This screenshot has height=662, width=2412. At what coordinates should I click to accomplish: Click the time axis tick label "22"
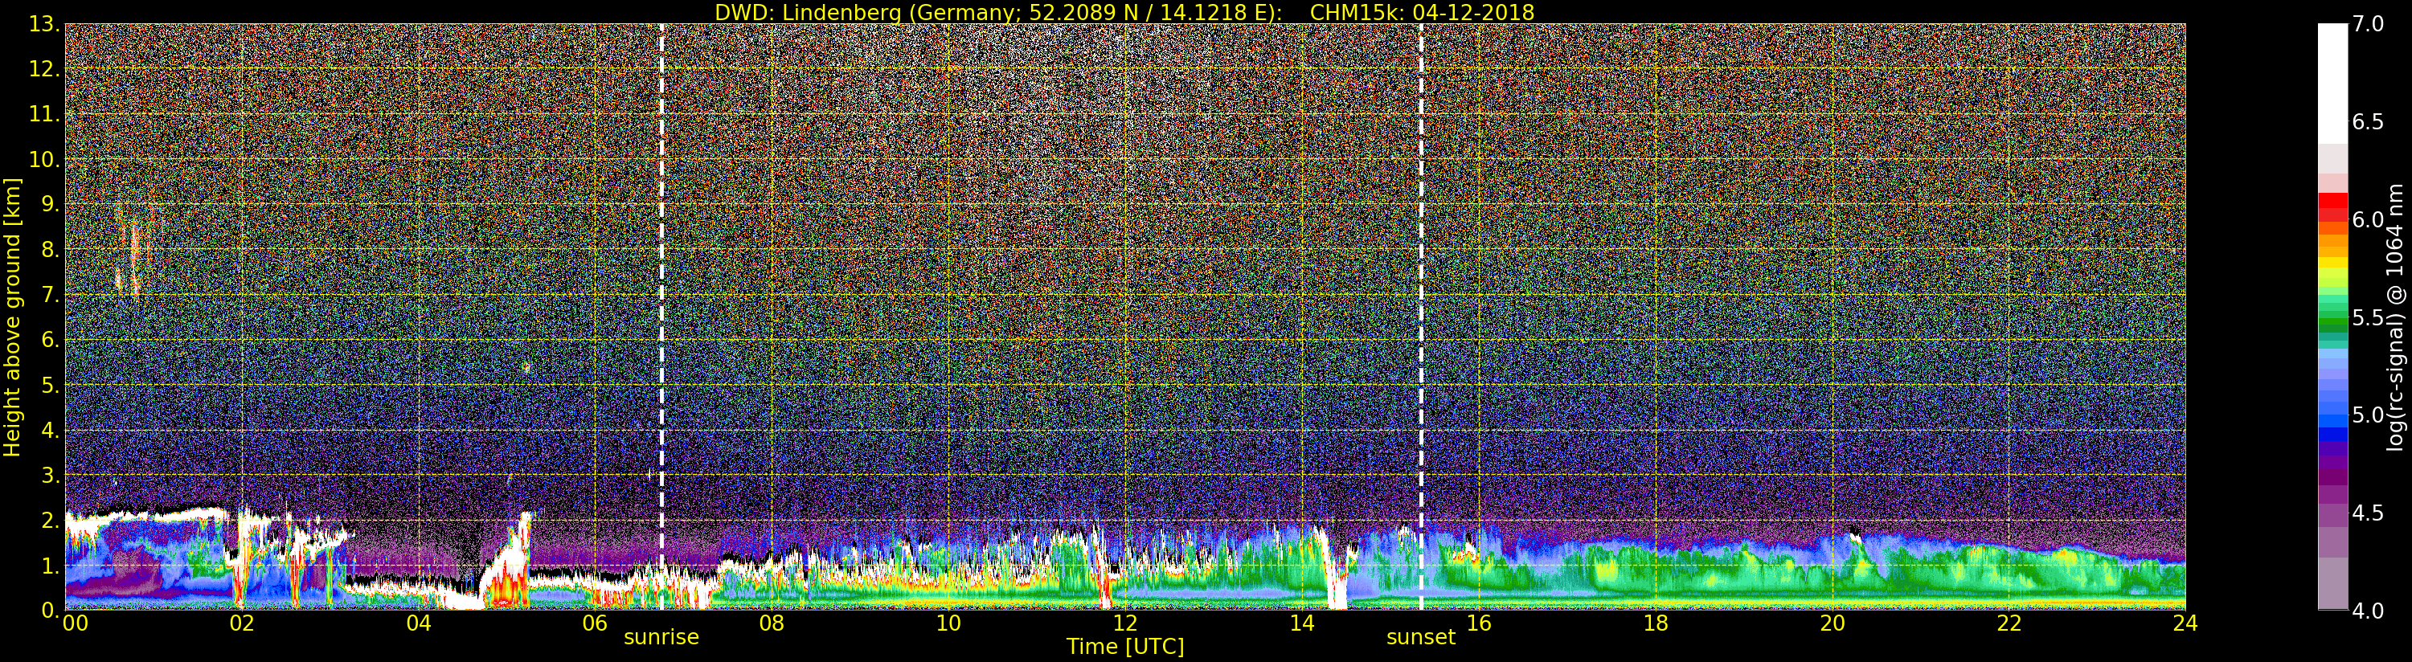coord(2009,624)
